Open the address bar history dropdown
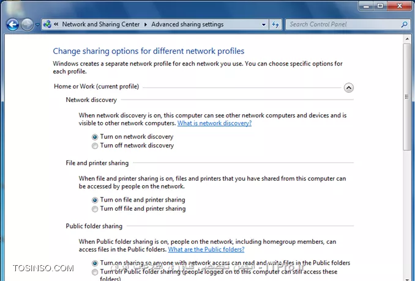The height and width of the screenshot is (281, 415). 264,24
